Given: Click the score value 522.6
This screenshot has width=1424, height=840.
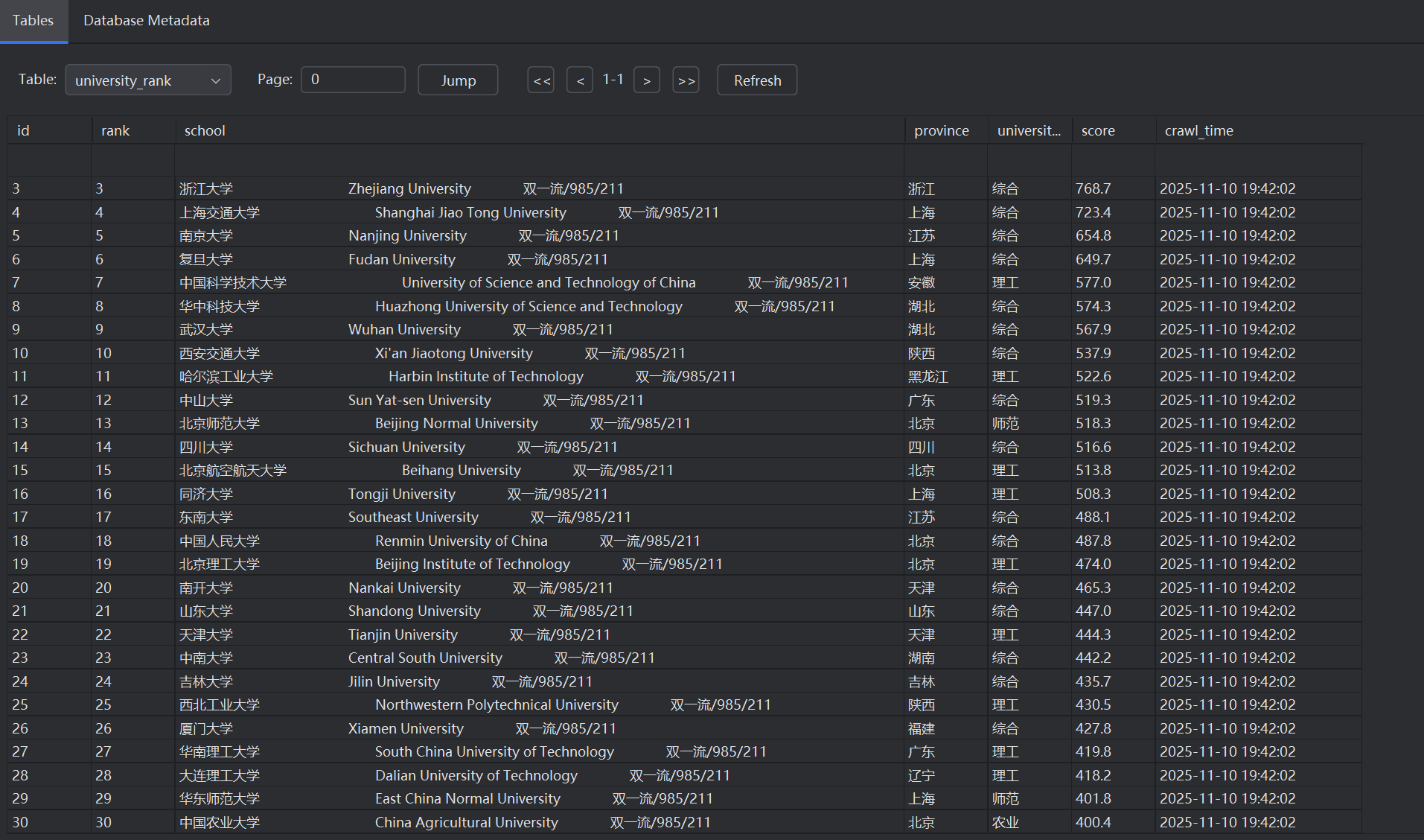Looking at the screenshot, I should [x=1114, y=376].
